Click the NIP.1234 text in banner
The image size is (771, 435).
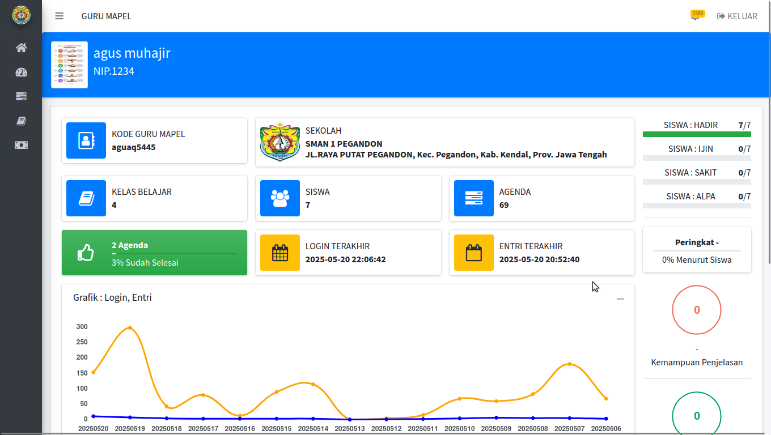point(114,71)
